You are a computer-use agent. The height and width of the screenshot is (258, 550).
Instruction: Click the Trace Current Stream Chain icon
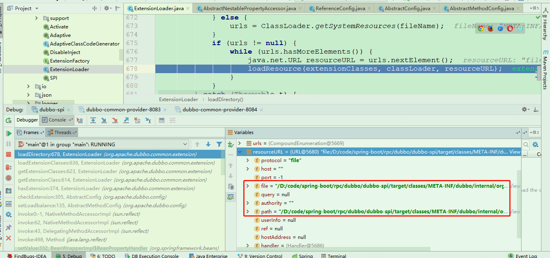click(x=172, y=120)
